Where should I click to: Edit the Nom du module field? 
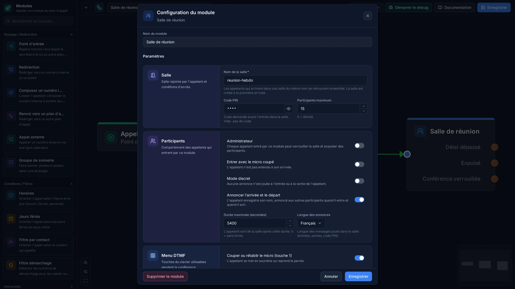click(257, 42)
